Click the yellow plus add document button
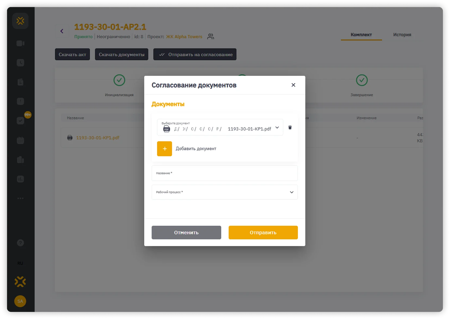 [x=164, y=149]
